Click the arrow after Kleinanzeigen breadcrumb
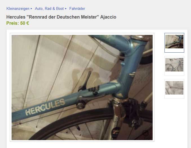 tap(31, 9)
